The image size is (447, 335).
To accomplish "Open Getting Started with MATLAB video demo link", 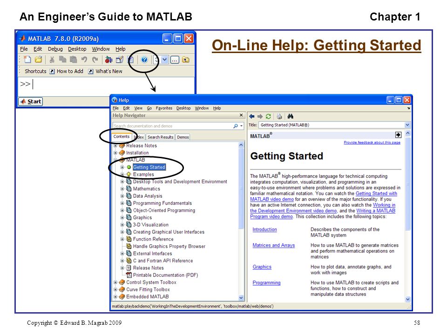I will 376,194.
